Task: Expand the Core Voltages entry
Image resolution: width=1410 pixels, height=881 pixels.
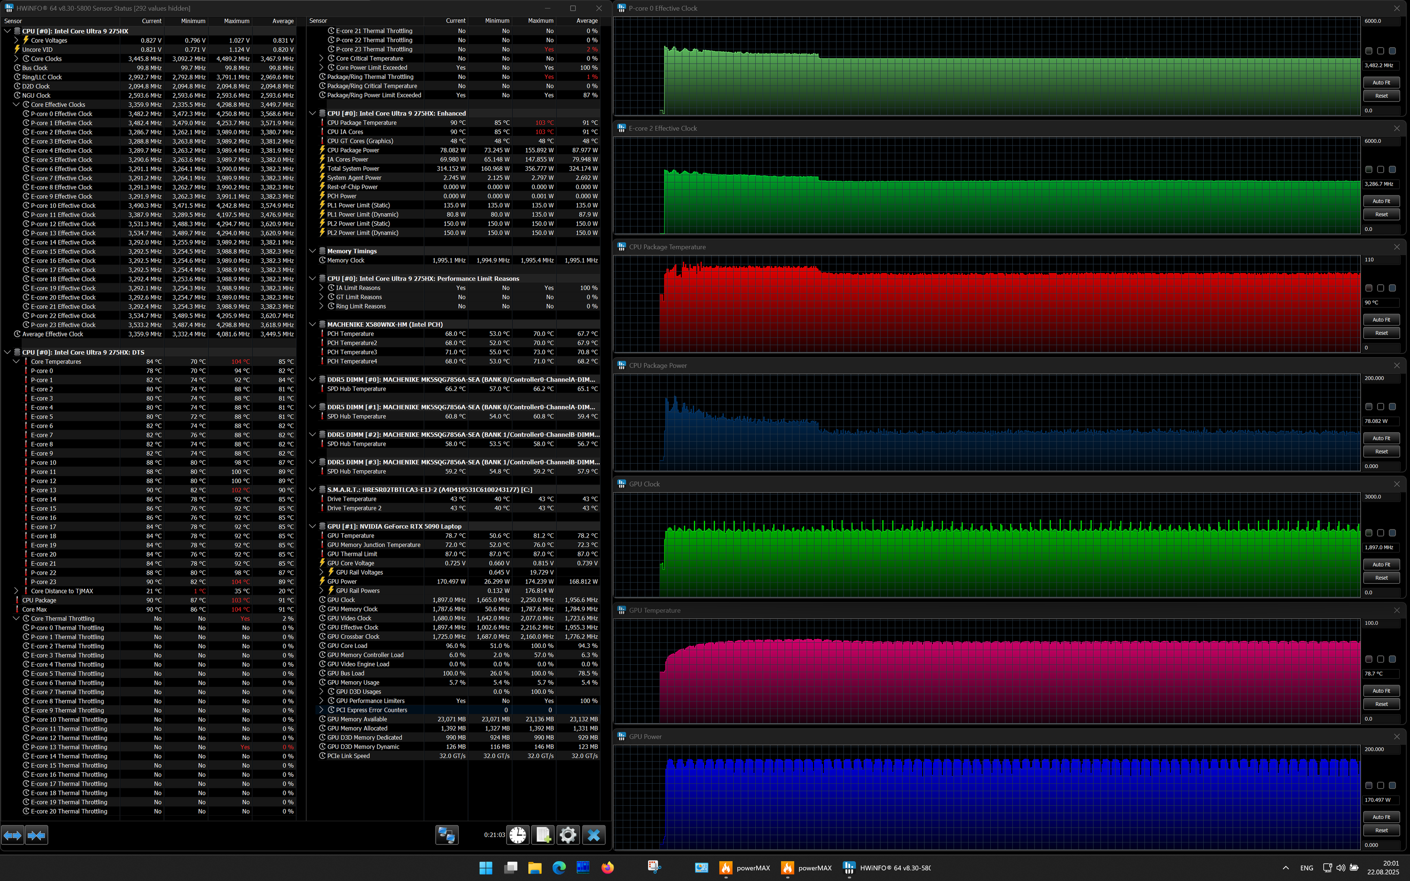Action: [16, 40]
